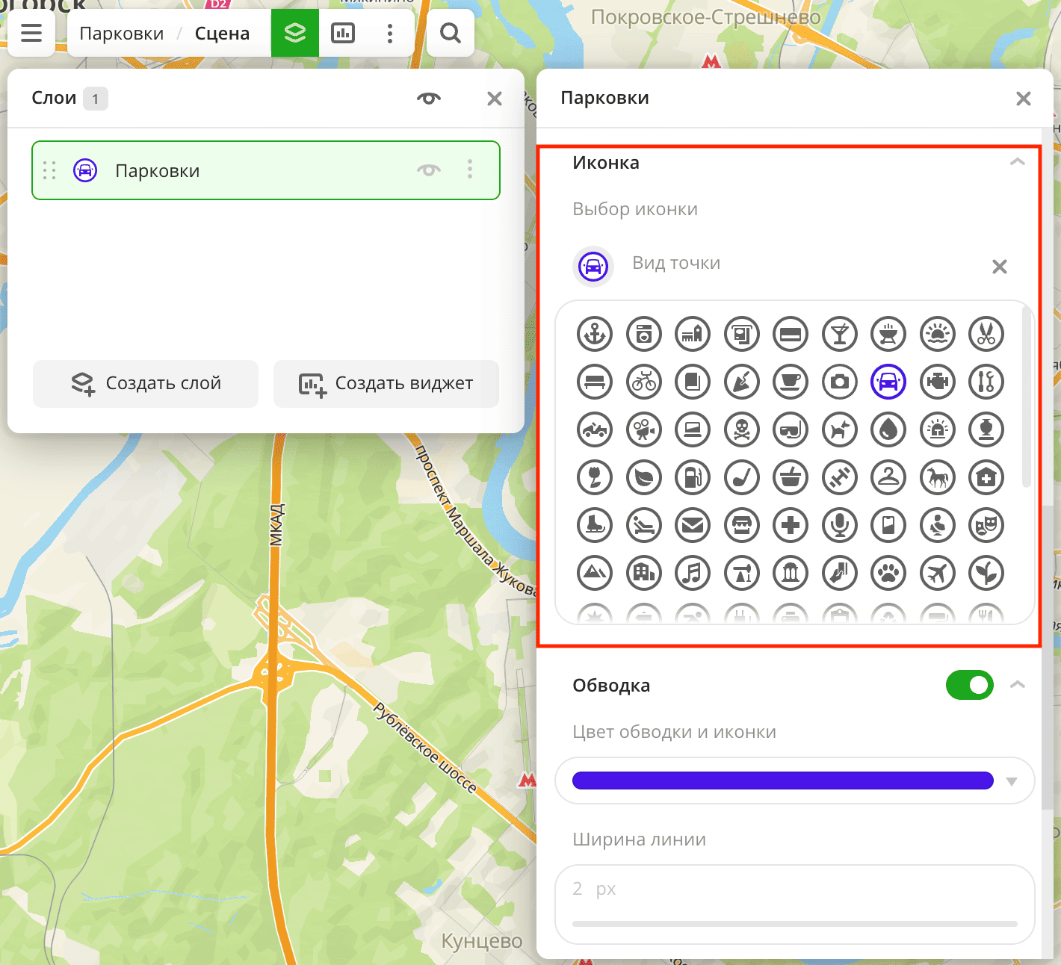The height and width of the screenshot is (965, 1061).
Task: Toggle visibility of Парковки layer
Action: (429, 170)
